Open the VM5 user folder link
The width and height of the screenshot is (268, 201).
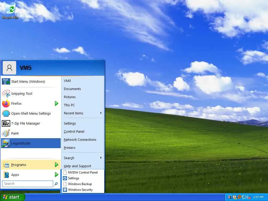(67, 81)
